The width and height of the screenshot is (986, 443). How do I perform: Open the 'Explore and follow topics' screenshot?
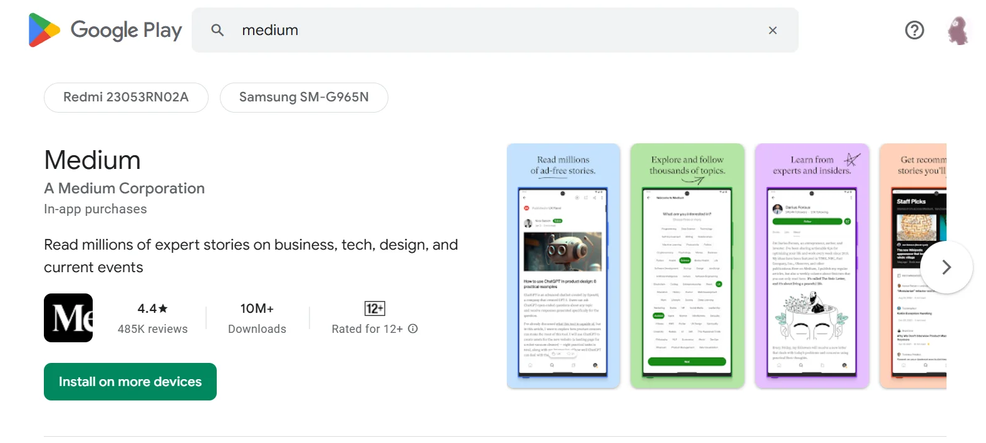click(687, 266)
